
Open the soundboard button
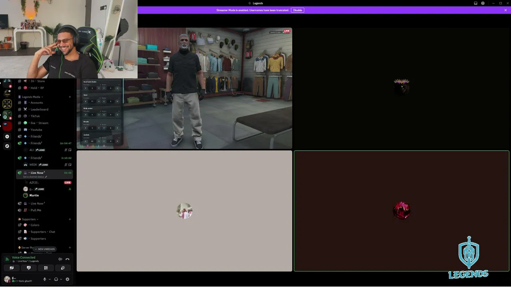click(63, 268)
